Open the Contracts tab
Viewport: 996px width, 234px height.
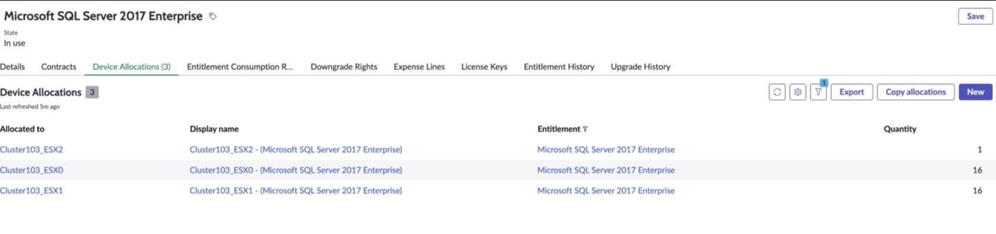point(58,67)
